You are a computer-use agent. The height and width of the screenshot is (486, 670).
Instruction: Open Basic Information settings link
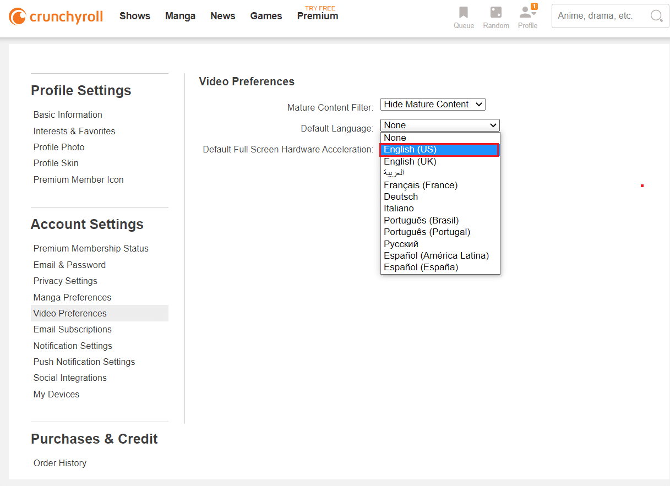click(x=68, y=114)
